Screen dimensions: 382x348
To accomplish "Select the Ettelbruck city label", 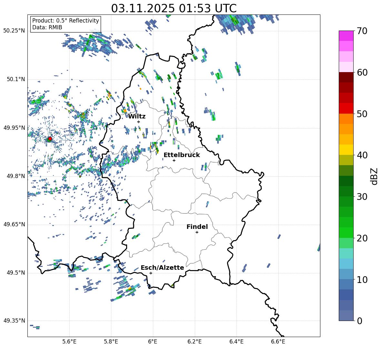I will tap(181, 155).
